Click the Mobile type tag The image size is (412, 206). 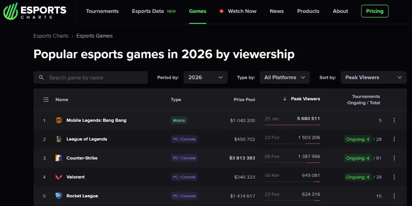[179, 120]
